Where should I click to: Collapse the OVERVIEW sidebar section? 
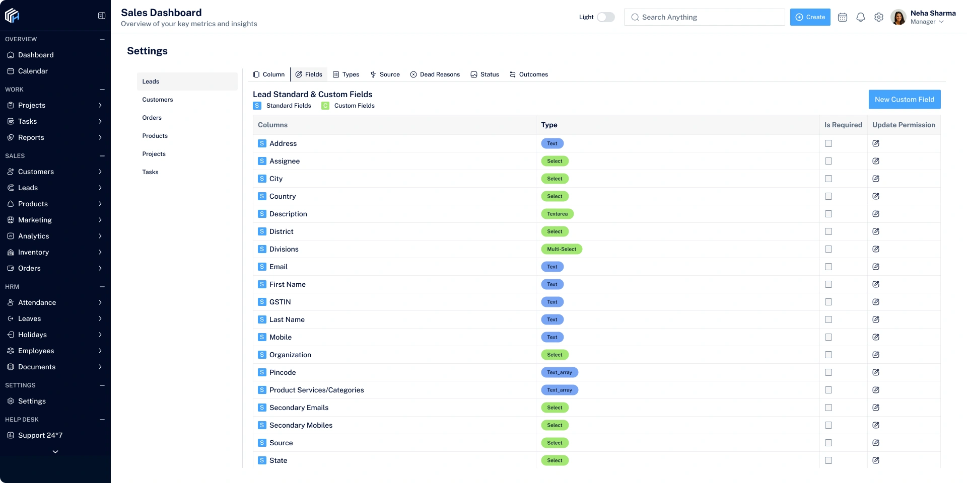(x=102, y=39)
